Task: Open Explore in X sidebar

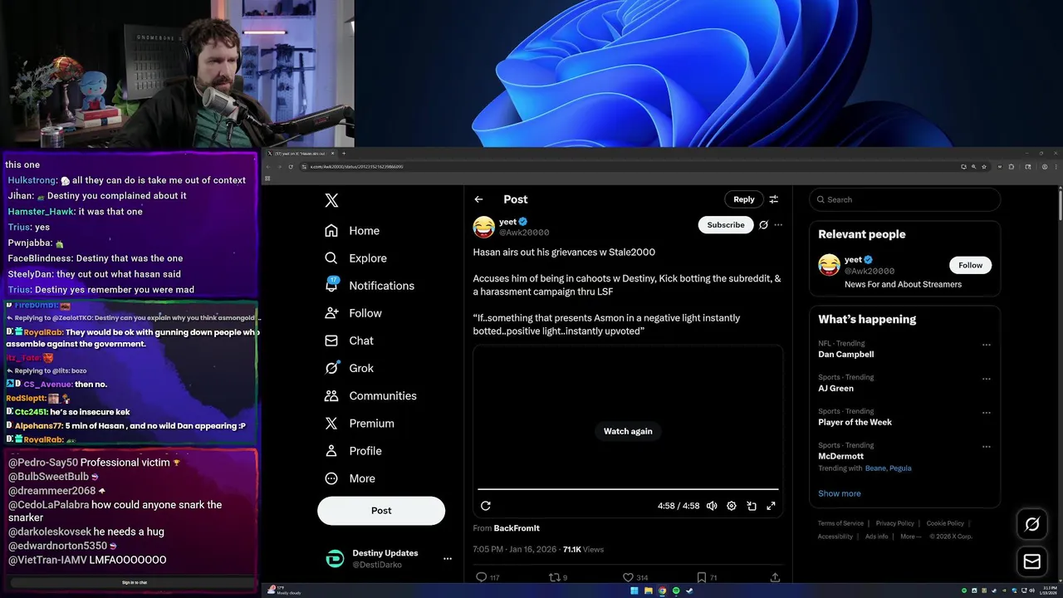Action: pos(355,258)
